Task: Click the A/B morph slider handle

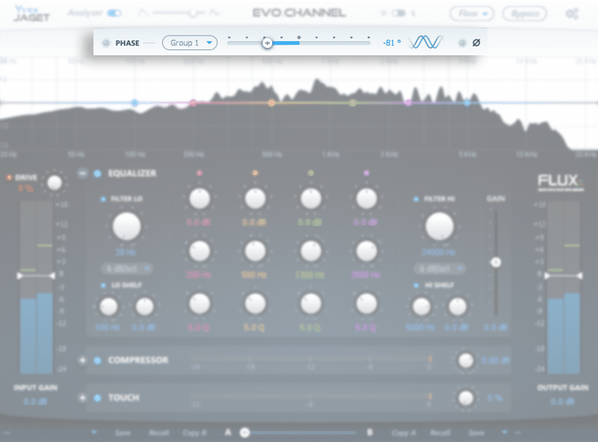Action: 245,432
